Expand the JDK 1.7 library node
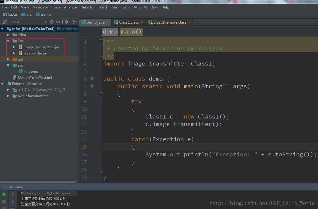 tap(8, 90)
